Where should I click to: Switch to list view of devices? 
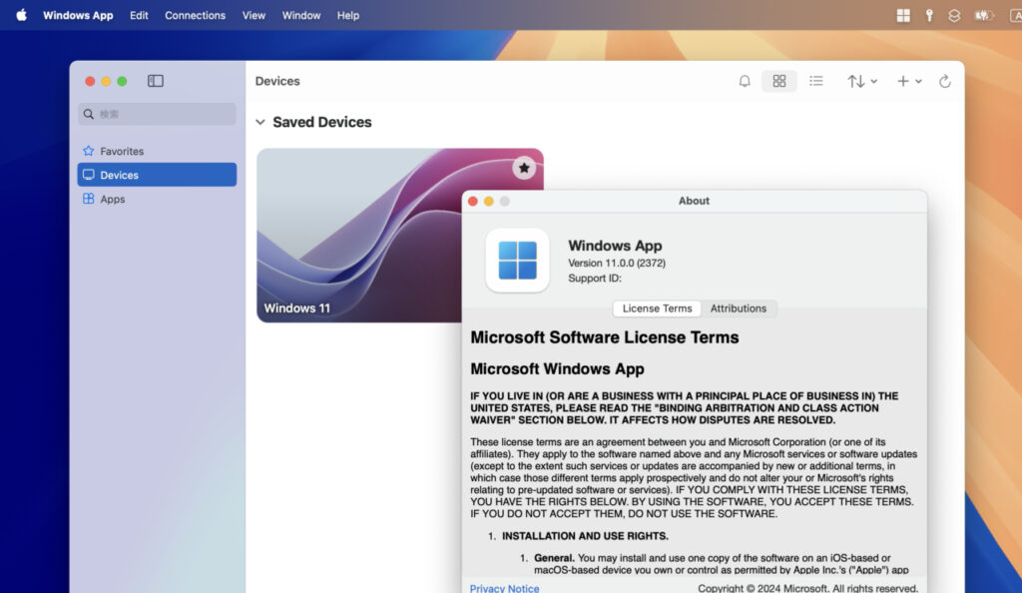816,81
